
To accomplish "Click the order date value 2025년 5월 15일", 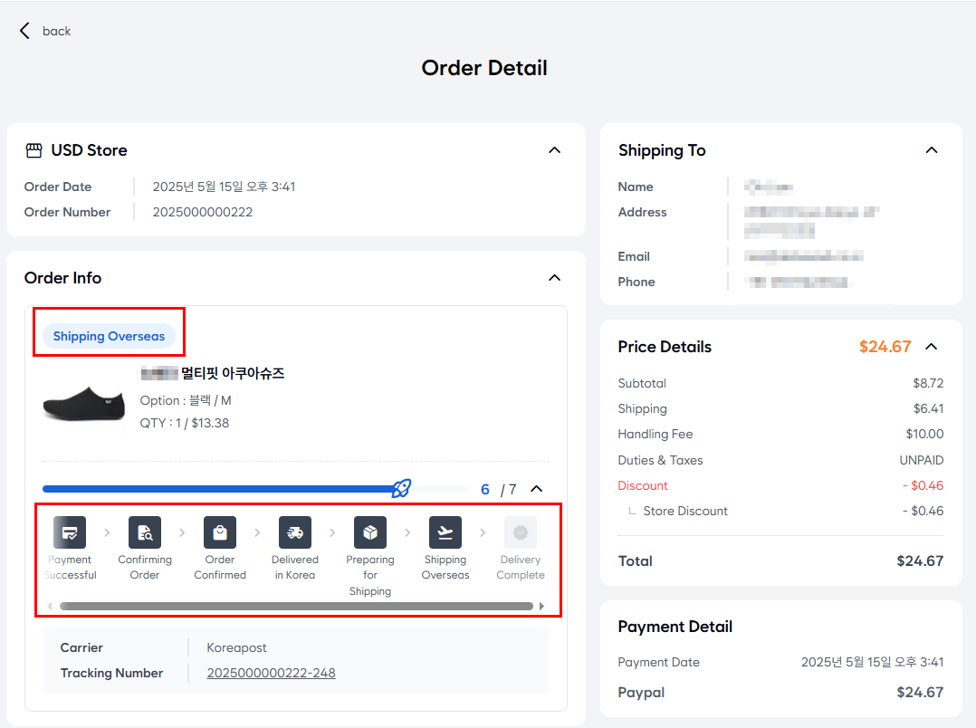I will pos(225,187).
